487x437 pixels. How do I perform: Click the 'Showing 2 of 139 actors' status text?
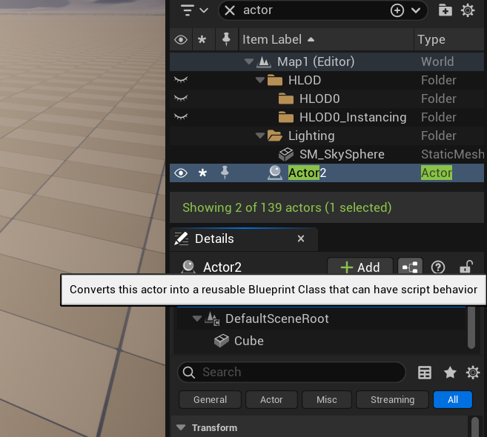pos(287,207)
